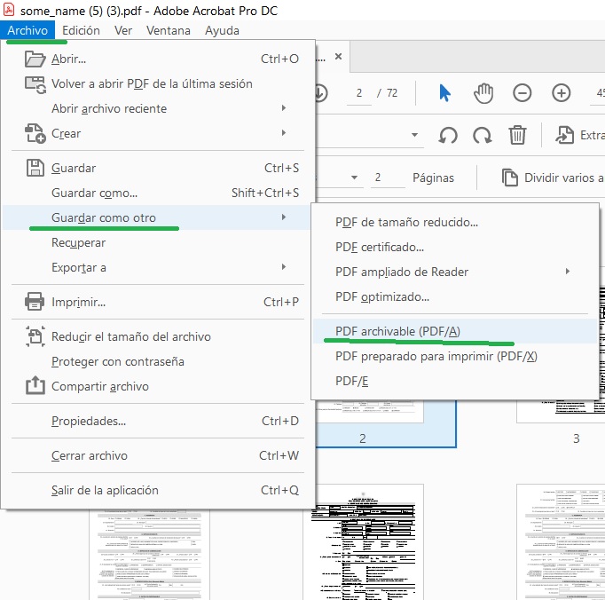Image resolution: width=605 pixels, height=600 pixels.
Task: Select Salir de la aplicación
Action: coord(158,490)
